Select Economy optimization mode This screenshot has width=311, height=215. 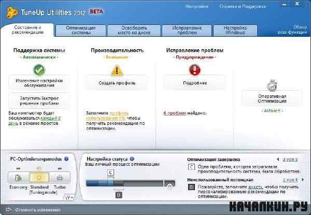point(19,178)
